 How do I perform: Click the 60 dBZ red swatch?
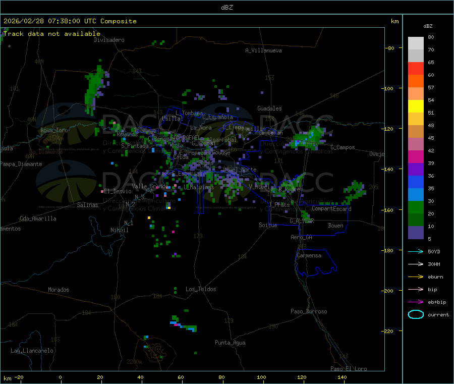click(416, 69)
